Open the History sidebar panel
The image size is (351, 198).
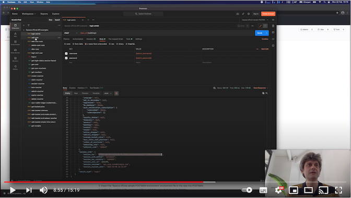(15, 67)
